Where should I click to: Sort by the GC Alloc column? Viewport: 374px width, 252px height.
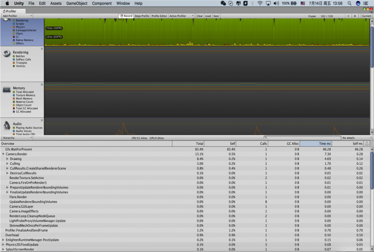[283, 144]
